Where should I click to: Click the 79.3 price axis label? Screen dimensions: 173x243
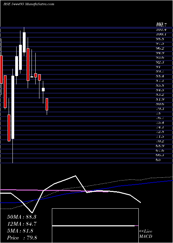161,109
